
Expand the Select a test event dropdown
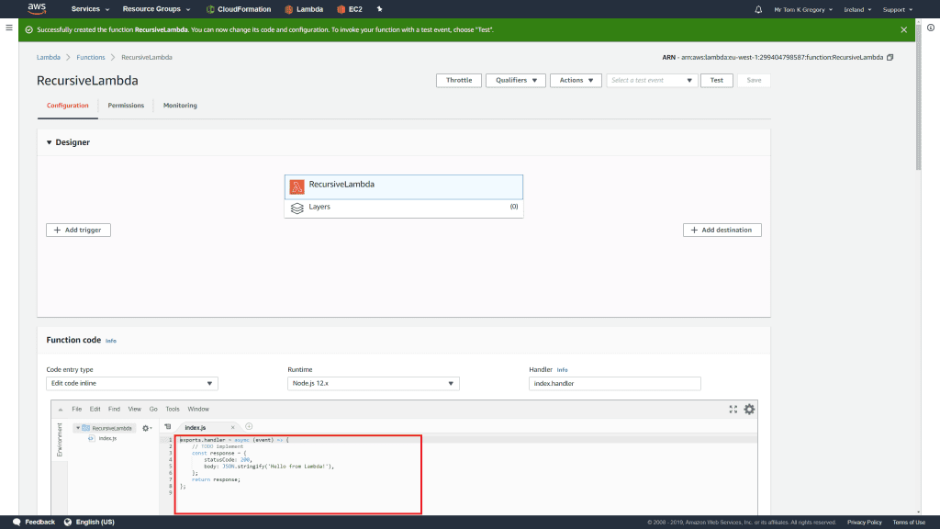click(x=652, y=80)
